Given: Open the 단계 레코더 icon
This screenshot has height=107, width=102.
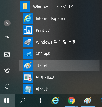Looking at the screenshot, I should [28, 77].
